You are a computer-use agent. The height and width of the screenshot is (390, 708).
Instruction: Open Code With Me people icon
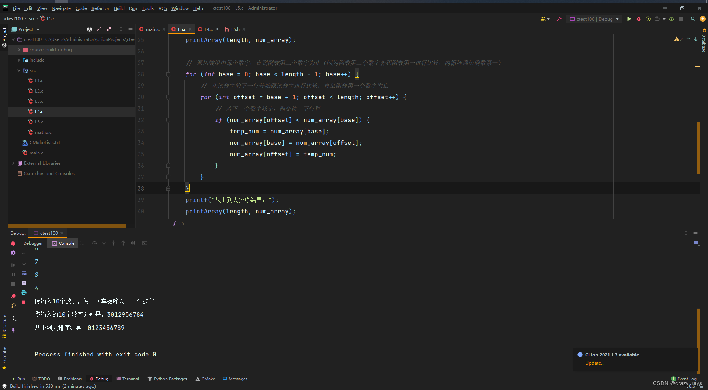(x=544, y=19)
